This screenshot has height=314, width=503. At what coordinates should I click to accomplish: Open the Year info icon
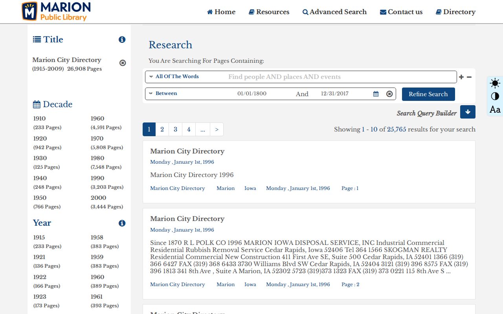click(122, 223)
